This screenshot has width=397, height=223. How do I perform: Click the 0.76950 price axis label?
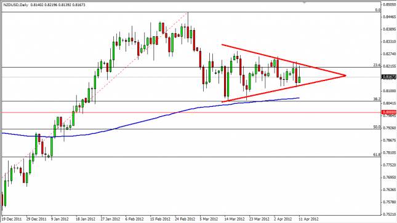pos(390,178)
